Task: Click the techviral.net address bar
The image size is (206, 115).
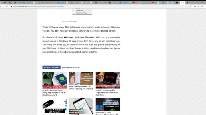Action: [100, 6]
